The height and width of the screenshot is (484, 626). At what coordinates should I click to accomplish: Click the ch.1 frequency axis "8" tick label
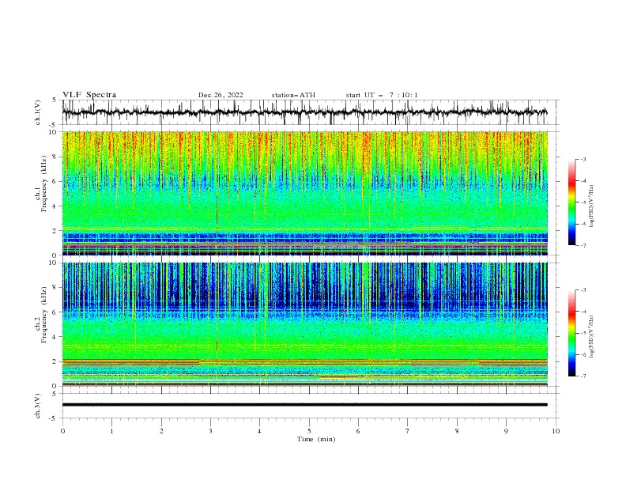click(55, 157)
